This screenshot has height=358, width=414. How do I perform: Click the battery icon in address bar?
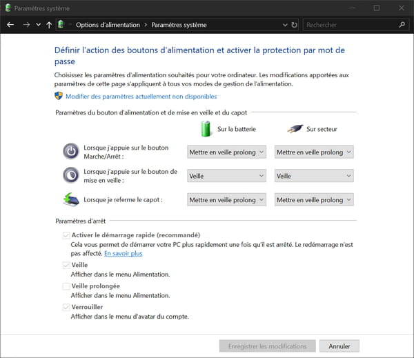pyautogui.click(x=61, y=24)
